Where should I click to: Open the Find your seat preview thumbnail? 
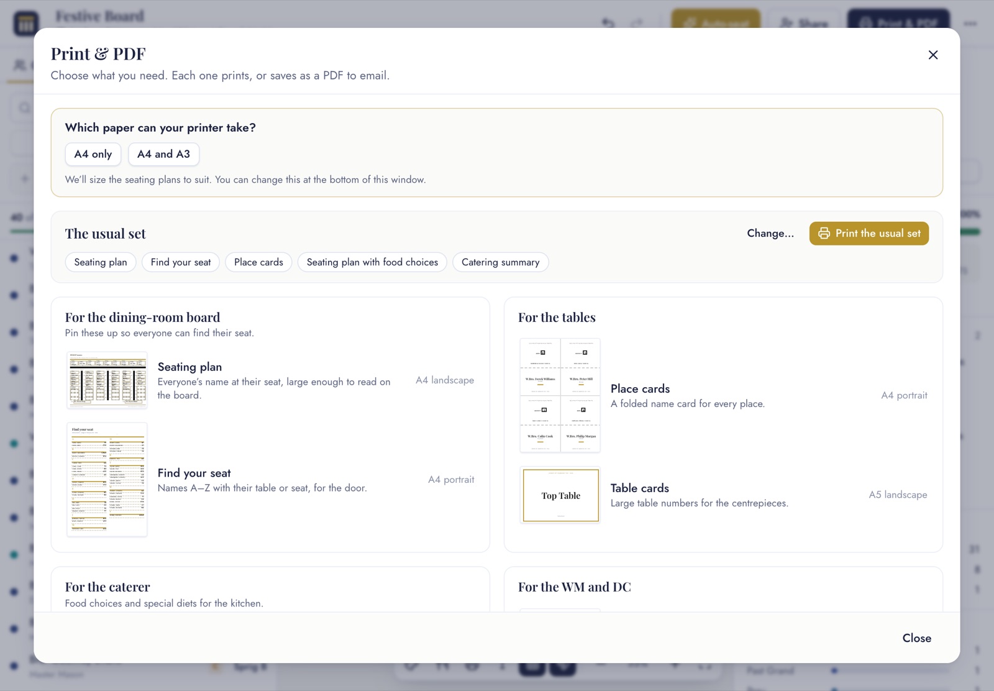click(107, 479)
